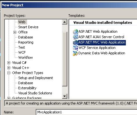Select Database under Other Project Types
Viewport: 137px width, 115px height.
25,83
